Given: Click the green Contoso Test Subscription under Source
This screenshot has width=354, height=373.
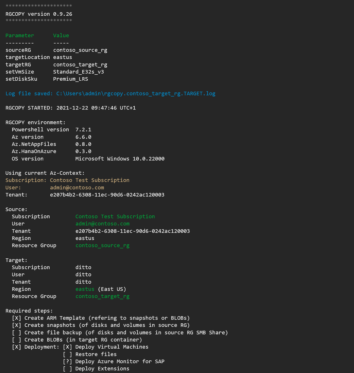Looking at the screenshot, I should pyautogui.click(x=115, y=217).
